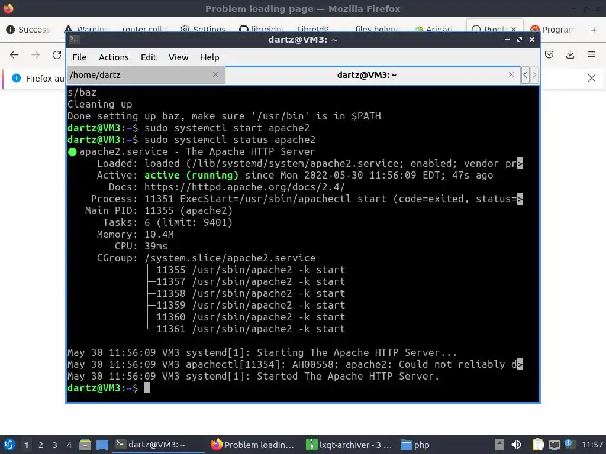Click the 'active (running)' status text
This screenshot has width=606, height=454.
point(191,175)
